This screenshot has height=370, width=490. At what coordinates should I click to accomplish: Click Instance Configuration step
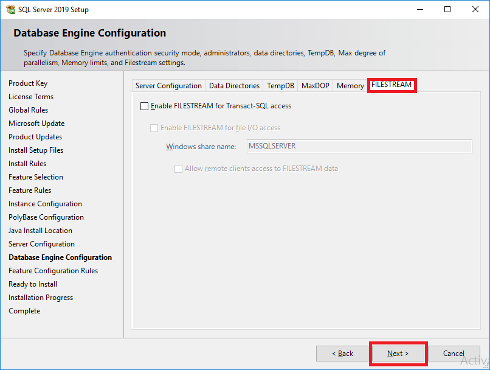click(46, 204)
